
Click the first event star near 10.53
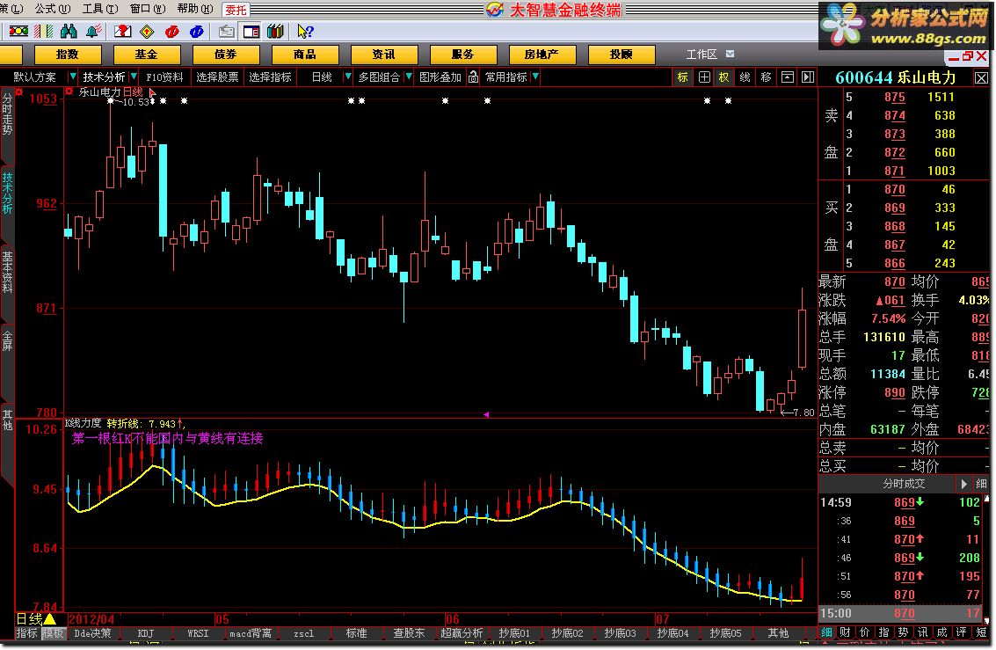pyautogui.click(x=111, y=100)
